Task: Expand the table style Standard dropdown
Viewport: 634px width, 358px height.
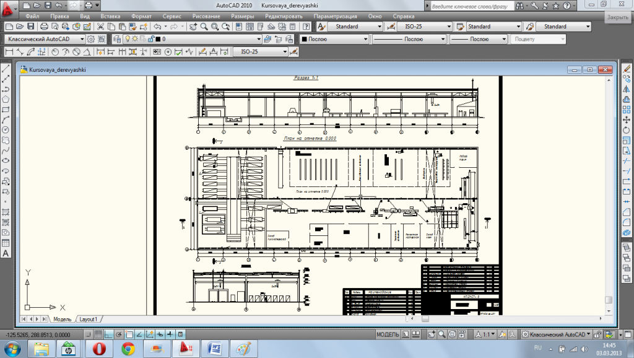Action: (x=493, y=27)
